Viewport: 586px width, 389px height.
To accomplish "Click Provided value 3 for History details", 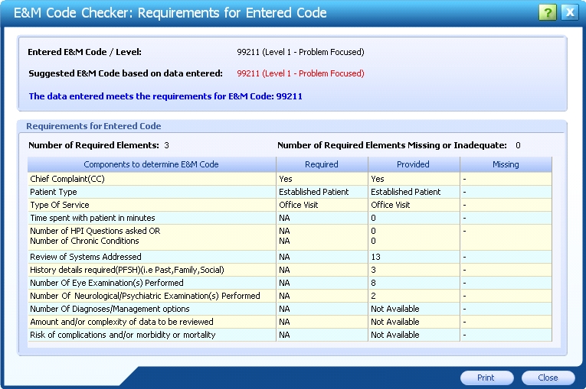I will pos(373,270).
